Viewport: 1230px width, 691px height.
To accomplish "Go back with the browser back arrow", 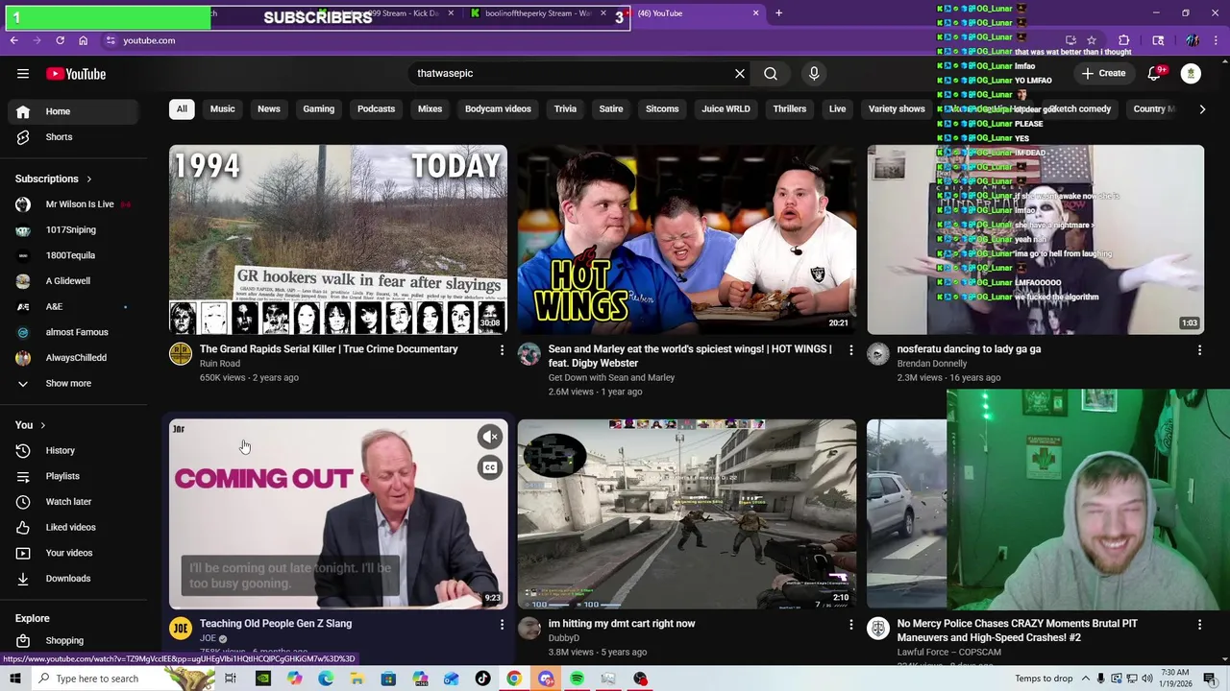I will pos(13,40).
